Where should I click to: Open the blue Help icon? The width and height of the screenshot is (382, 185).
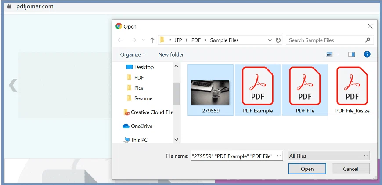coord(367,54)
